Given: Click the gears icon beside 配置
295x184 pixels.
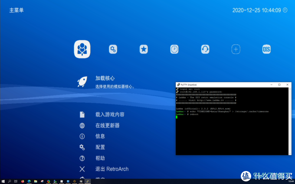Looking at the screenshot, I should [x=82, y=147].
